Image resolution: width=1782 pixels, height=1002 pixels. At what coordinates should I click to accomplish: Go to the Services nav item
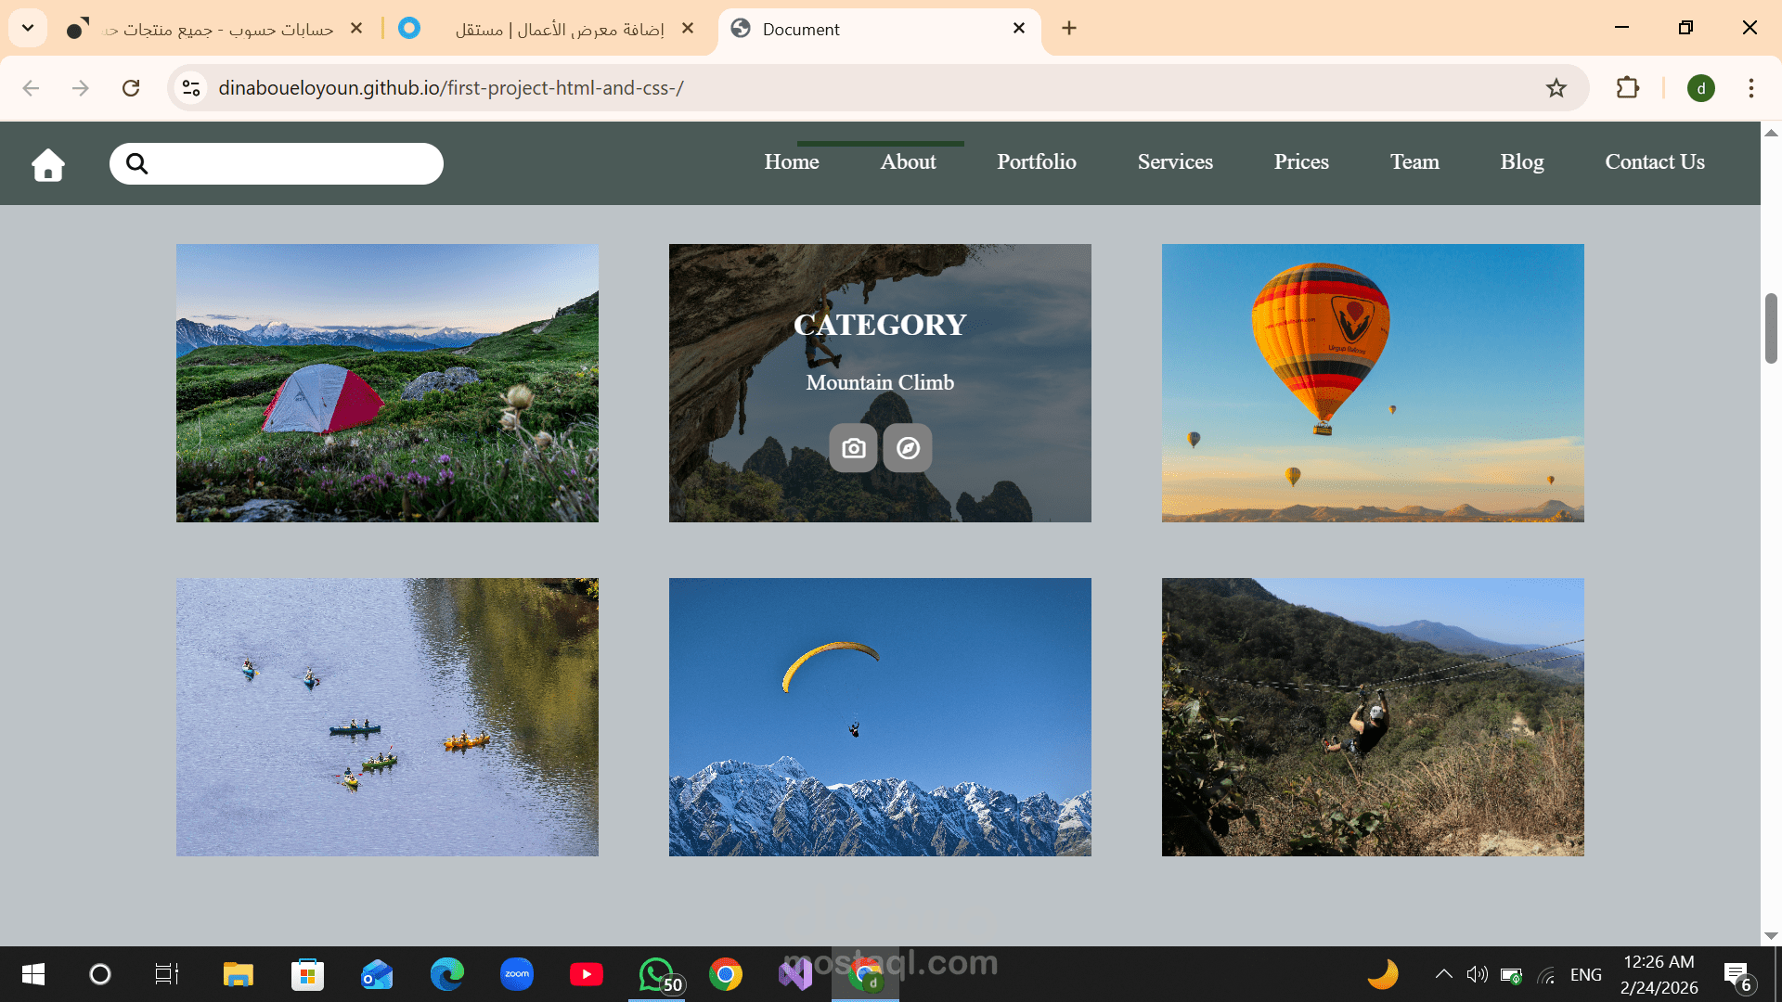[1175, 161]
